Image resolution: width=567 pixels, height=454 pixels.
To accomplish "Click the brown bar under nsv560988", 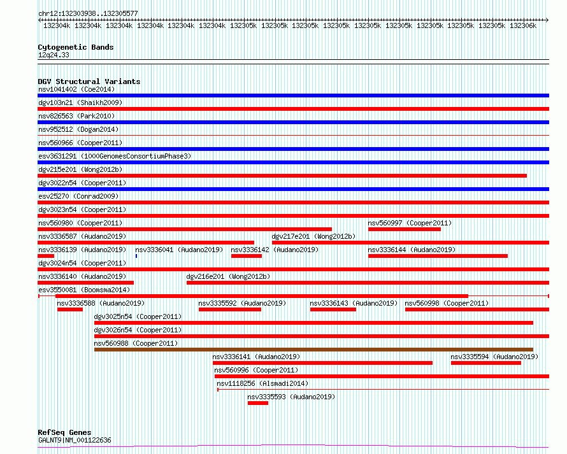I will point(313,350).
